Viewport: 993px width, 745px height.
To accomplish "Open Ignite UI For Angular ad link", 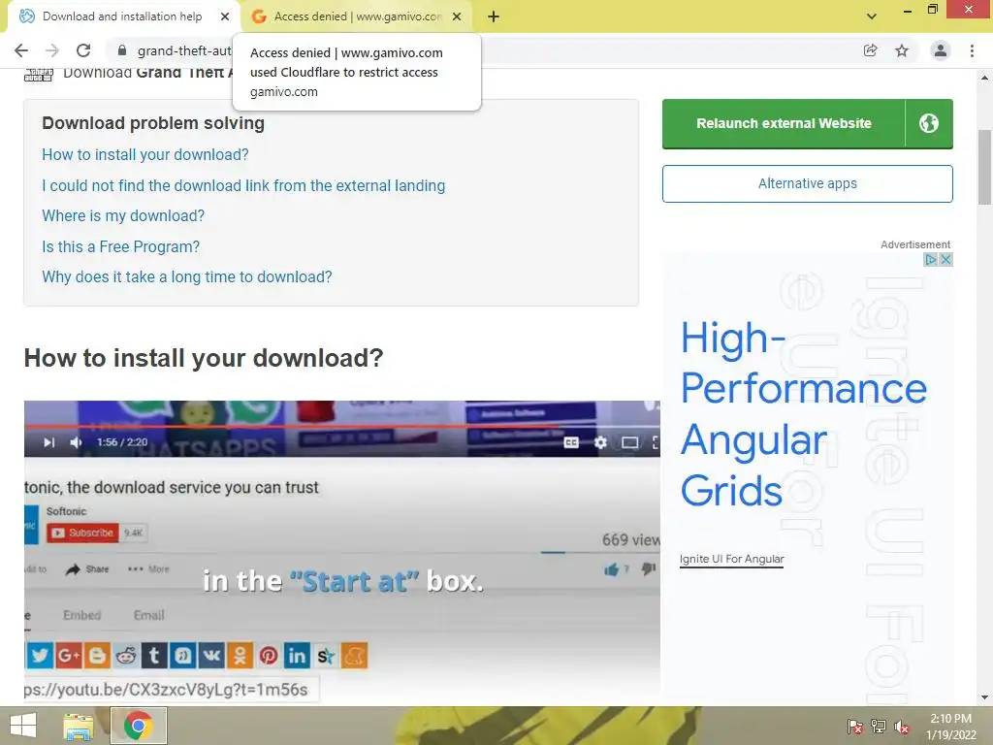I will point(731,559).
